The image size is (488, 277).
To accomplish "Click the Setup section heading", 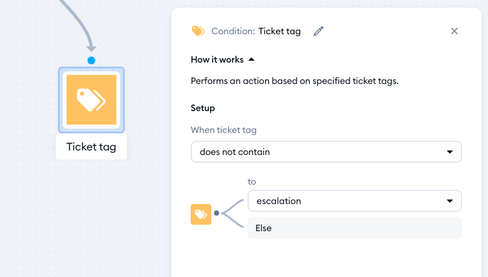I will [202, 108].
